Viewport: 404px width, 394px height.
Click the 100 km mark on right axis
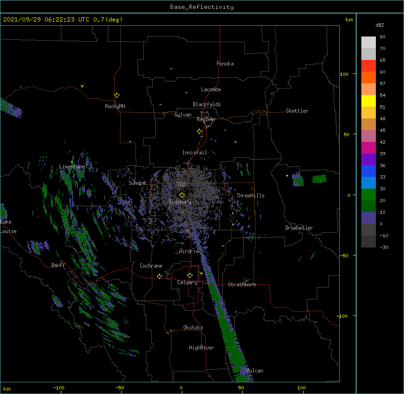coord(344,74)
